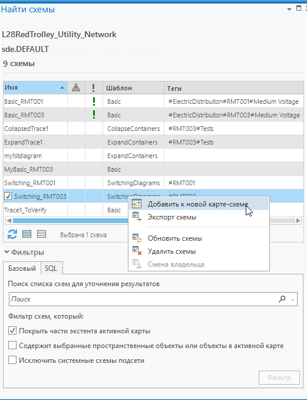Click the exclamation mark column header
307x400 pixels.
pos(94,88)
